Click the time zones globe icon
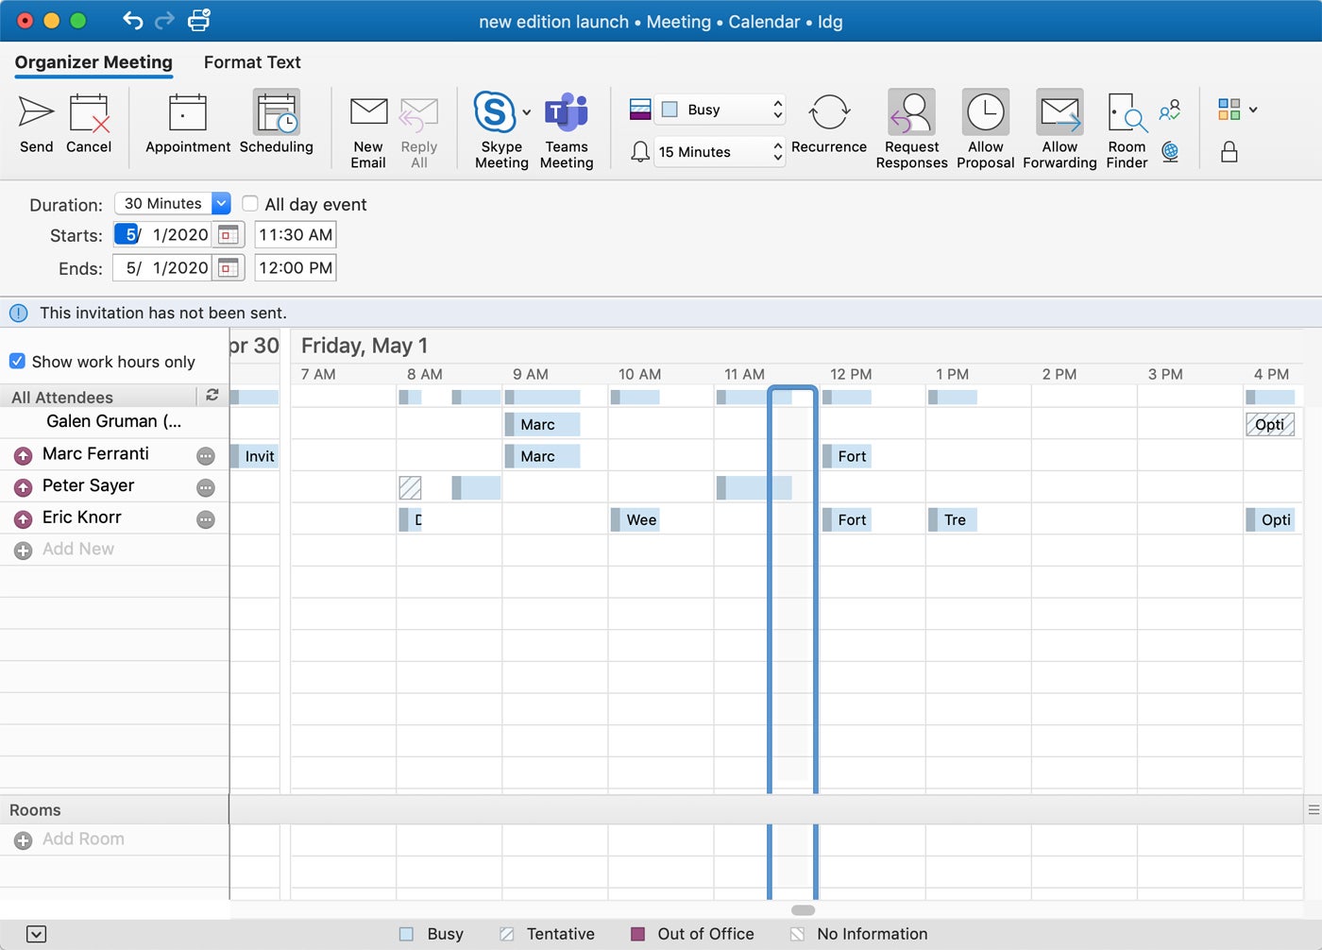Viewport: 1322px width, 950px height. (x=1170, y=152)
